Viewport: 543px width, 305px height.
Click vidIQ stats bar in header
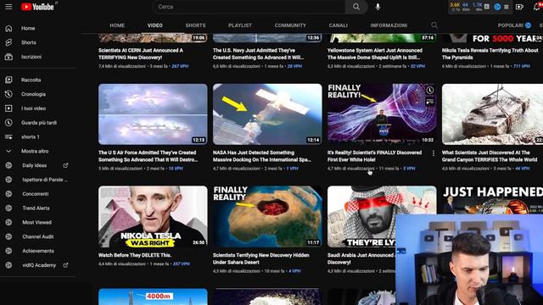(x=479, y=7)
